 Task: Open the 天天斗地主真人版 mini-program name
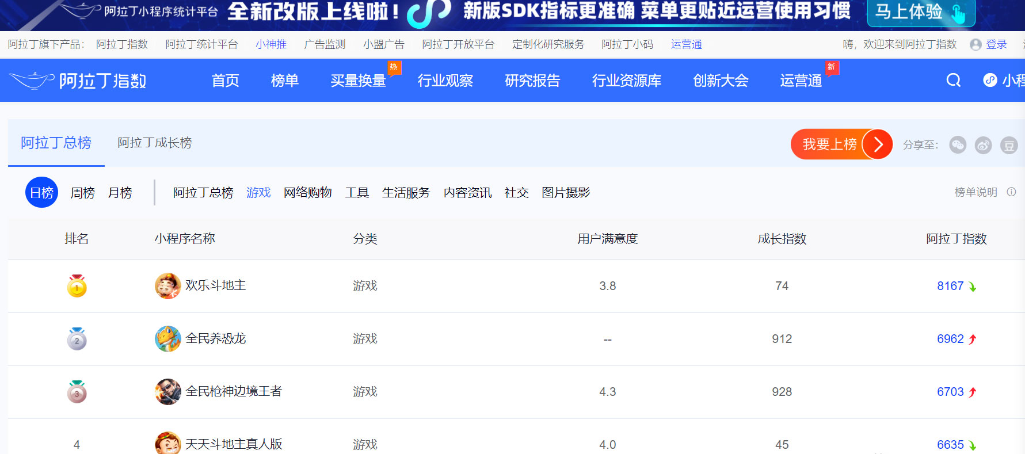234,444
